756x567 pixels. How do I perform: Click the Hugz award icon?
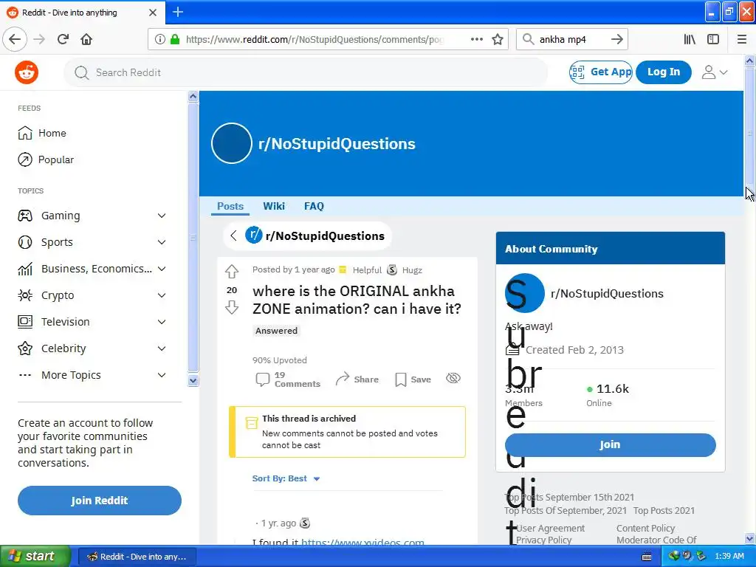point(393,270)
